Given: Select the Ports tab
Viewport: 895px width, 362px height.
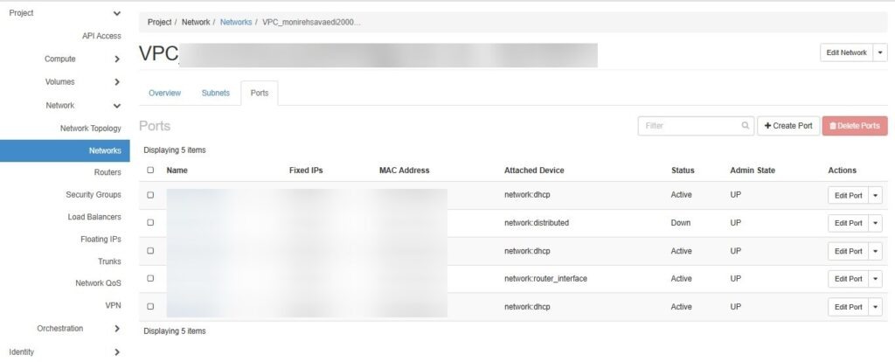Looking at the screenshot, I should (259, 93).
